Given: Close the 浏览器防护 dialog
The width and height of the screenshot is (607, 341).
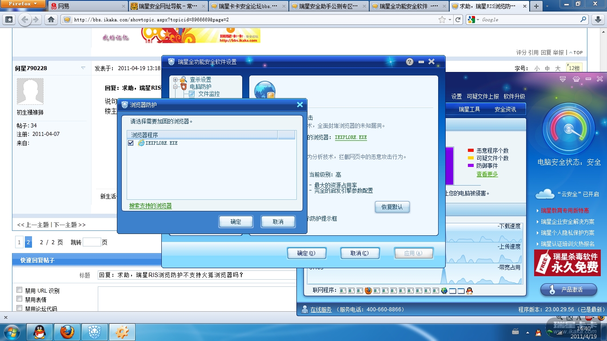Looking at the screenshot, I should click(300, 105).
